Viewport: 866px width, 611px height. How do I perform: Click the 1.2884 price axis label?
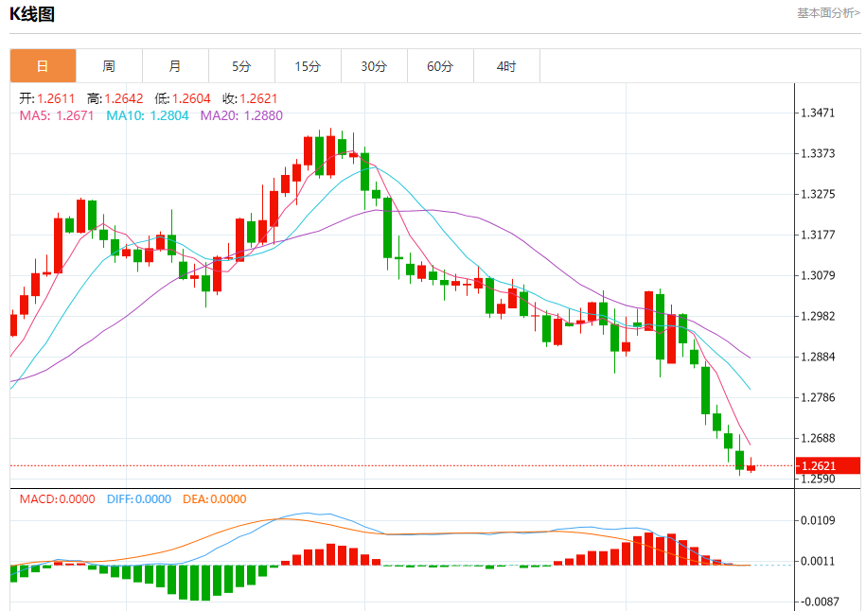pos(818,358)
